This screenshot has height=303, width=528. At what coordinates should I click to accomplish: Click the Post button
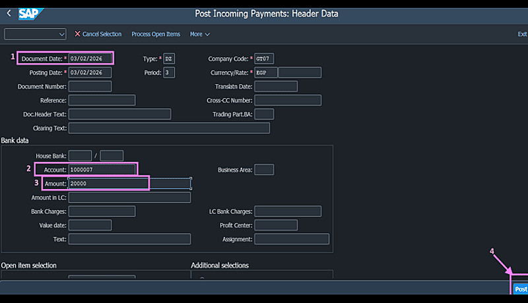pos(521,289)
